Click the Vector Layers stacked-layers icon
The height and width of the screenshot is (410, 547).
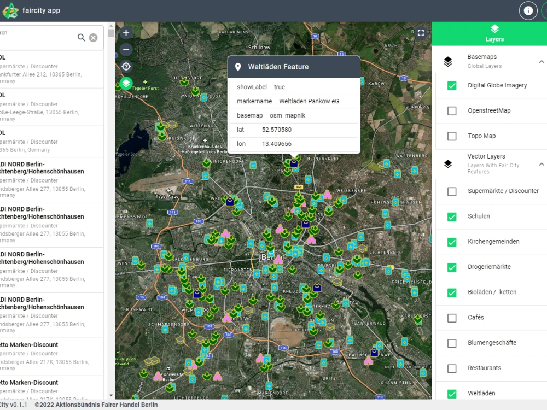coord(448,163)
